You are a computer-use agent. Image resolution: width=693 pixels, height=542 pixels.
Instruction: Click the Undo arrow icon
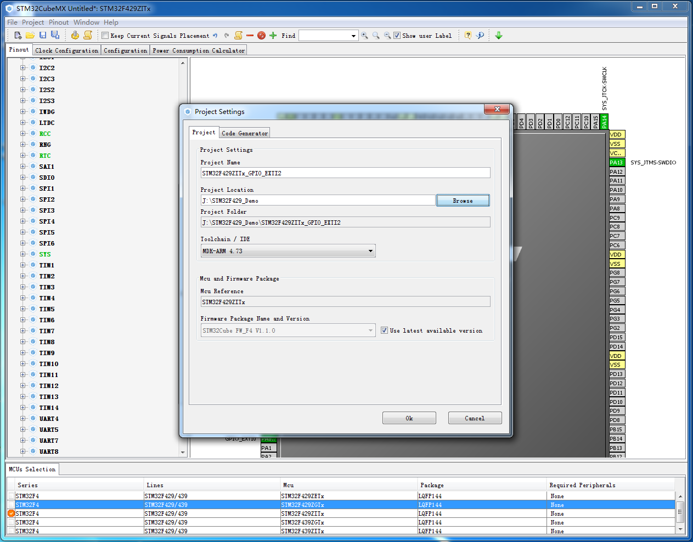[x=215, y=35]
